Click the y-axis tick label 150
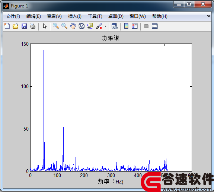The image size is (214, 192). point(25,44)
